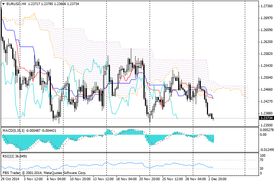Click the highlighted current price tag 1.23734
Image resolution: width=274 pixels, height=182 pixels.
266,118
